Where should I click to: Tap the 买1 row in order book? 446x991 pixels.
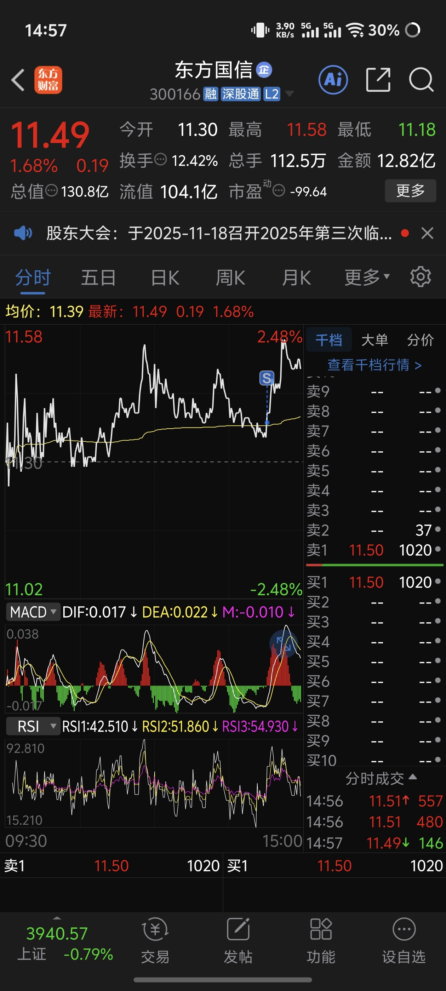coord(374,582)
